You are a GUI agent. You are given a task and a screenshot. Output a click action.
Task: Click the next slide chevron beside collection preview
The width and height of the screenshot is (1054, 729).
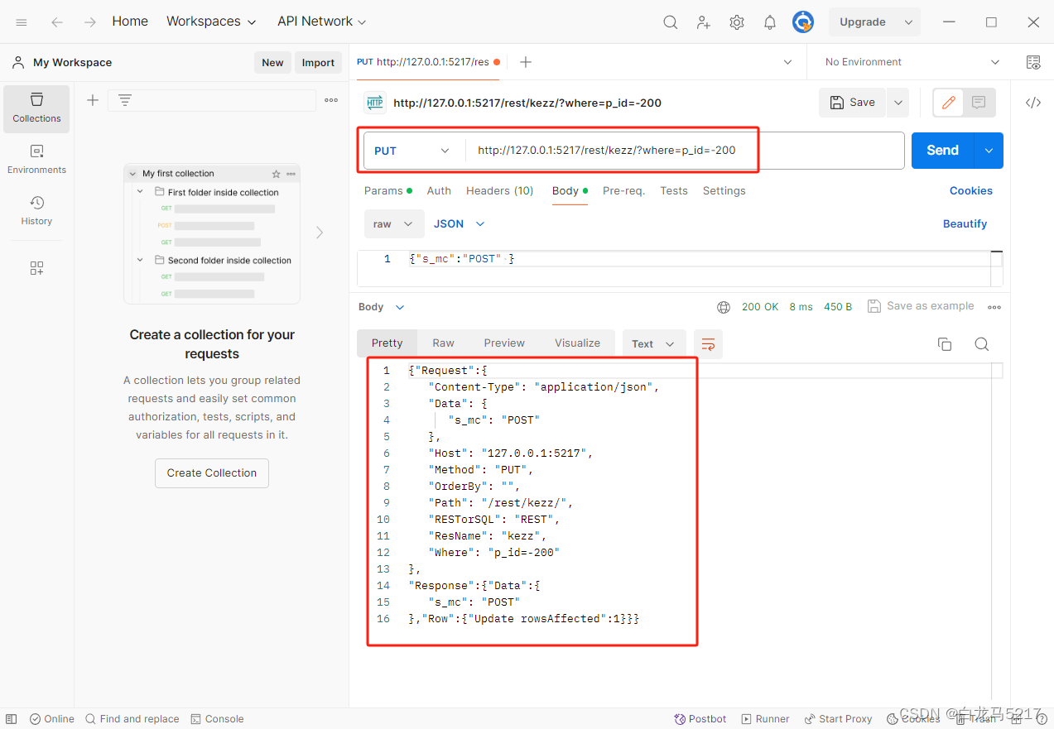click(320, 233)
